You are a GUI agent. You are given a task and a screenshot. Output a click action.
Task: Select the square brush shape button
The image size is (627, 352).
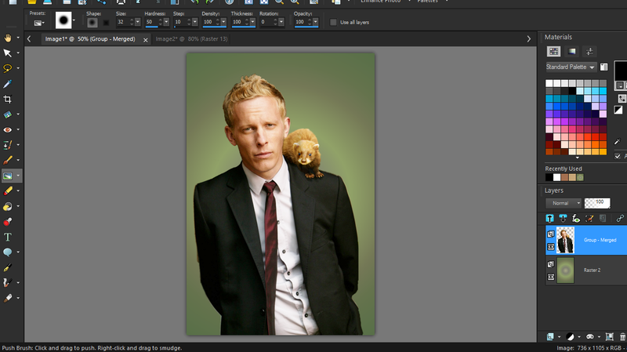[x=106, y=23]
